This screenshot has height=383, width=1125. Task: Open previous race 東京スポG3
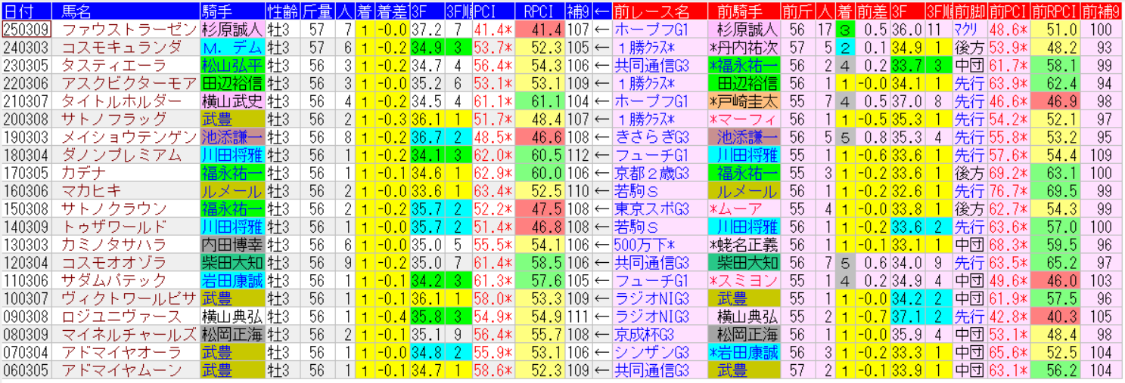pyautogui.click(x=651, y=208)
